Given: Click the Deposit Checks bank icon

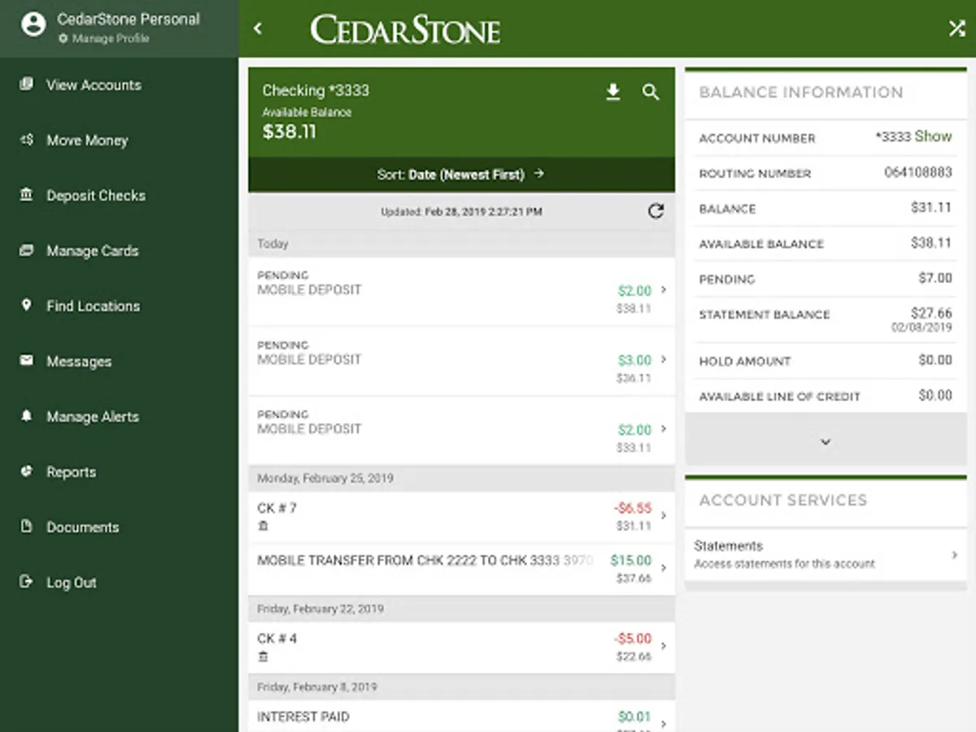Looking at the screenshot, I should pyautogui.click(x=27, y=194).
